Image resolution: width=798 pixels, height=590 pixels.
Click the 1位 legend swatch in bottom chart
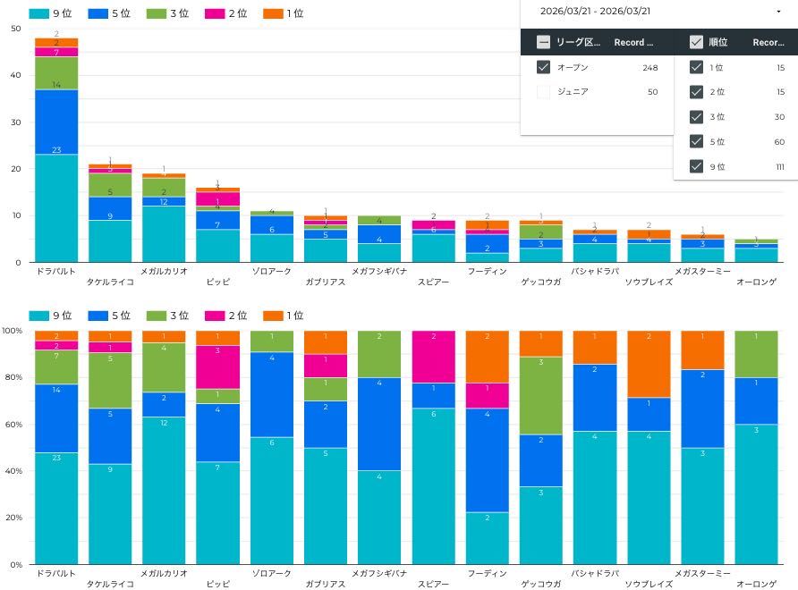(x=272, y=316)
